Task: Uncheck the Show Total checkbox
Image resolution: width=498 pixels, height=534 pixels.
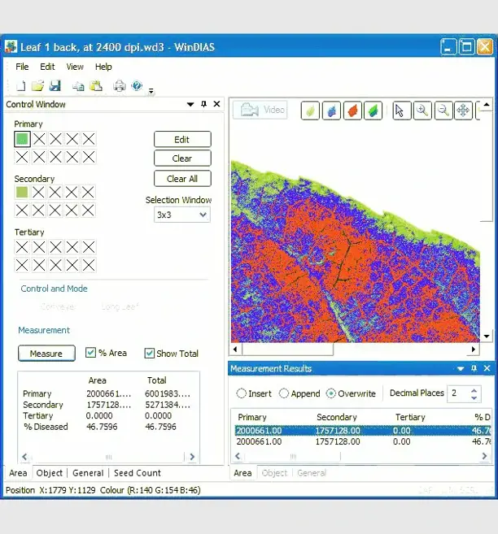Action: point(150,354)
